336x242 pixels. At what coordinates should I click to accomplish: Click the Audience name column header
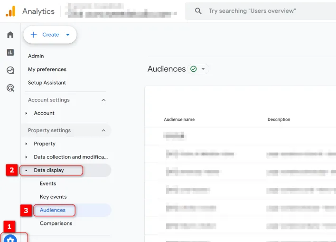click(x=179, y=120)
